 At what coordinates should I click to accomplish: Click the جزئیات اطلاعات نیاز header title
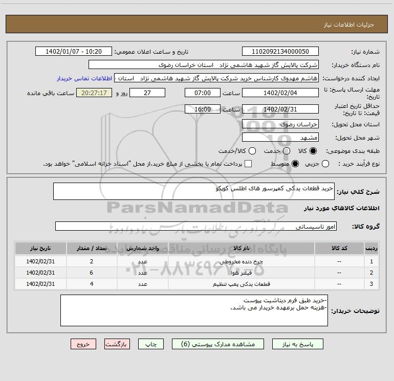pyautogui.click(x=348, y=25)
